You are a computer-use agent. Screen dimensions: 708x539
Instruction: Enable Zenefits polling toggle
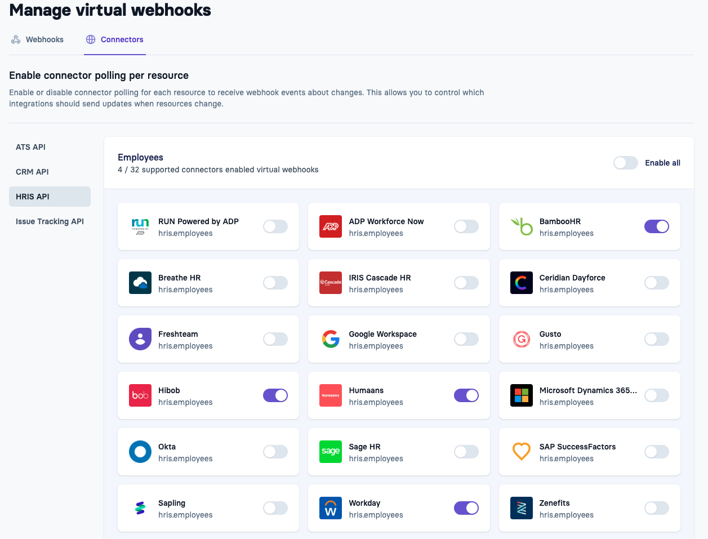coord(657,508)
